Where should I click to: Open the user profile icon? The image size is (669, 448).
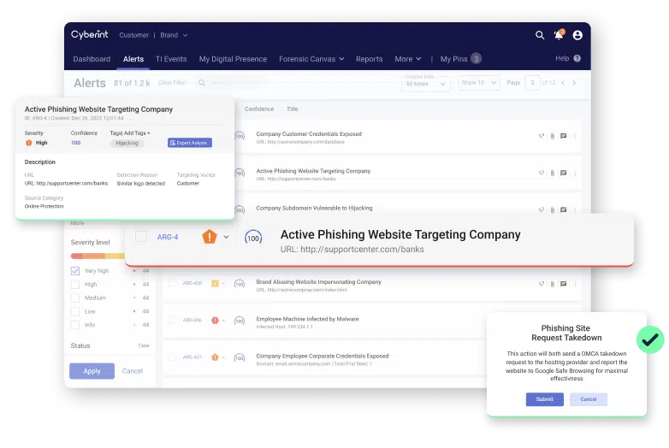[577, 35]
